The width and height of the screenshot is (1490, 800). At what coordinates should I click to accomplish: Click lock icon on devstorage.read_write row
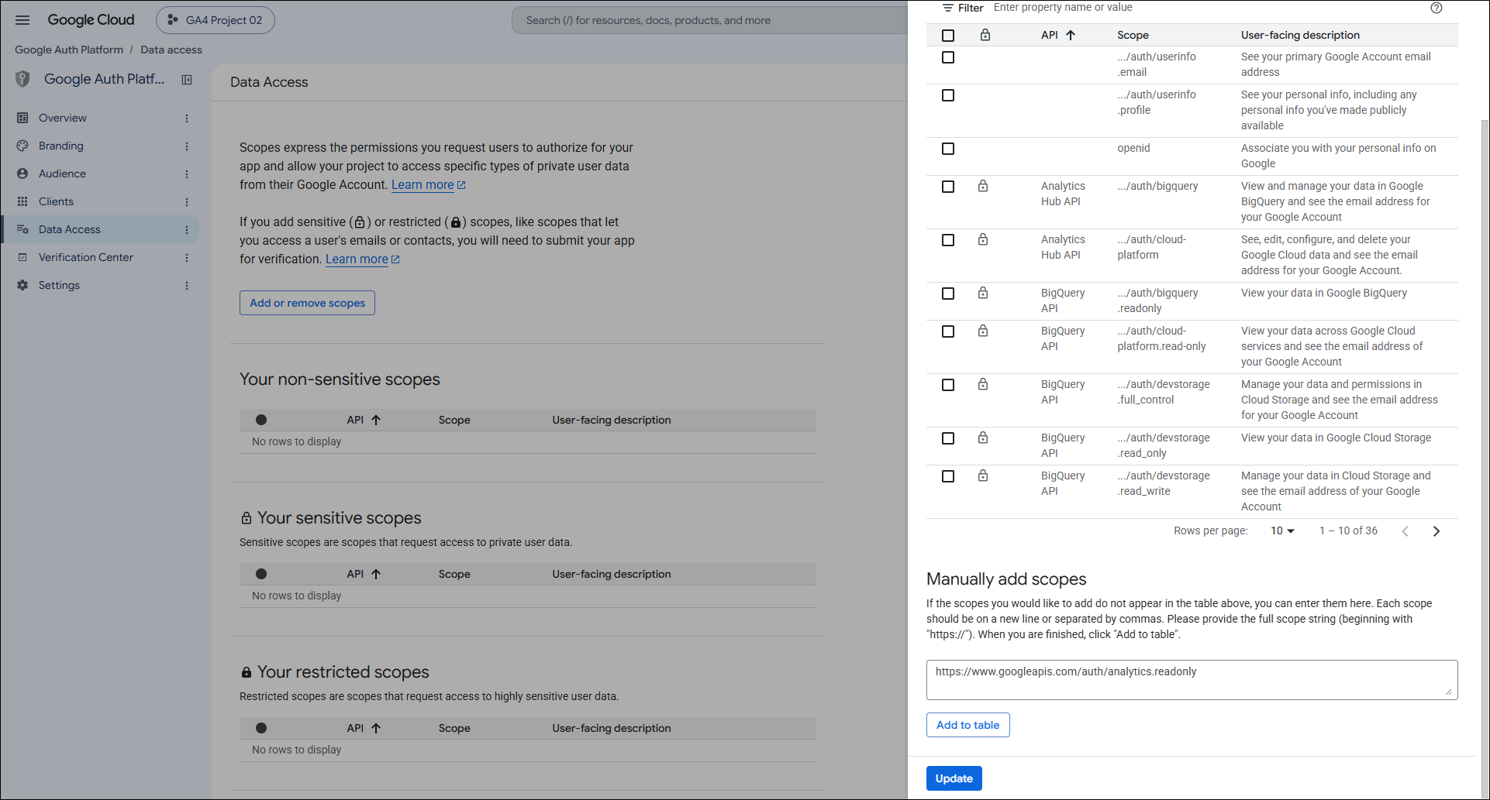[x=983, y=476]
